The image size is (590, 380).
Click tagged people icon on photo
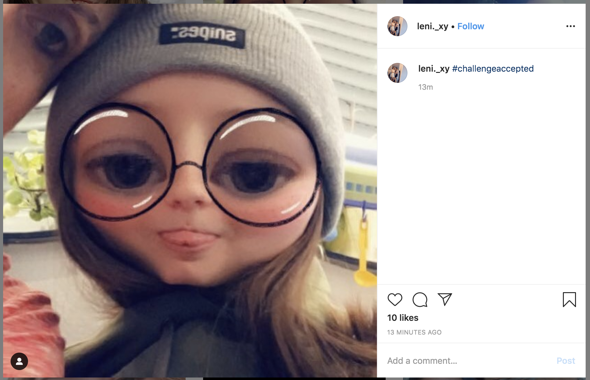click(x=19, y=361)
